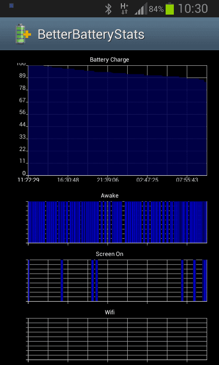
Task: Tap the Bluetooth status icon
Action: point(108,9)
